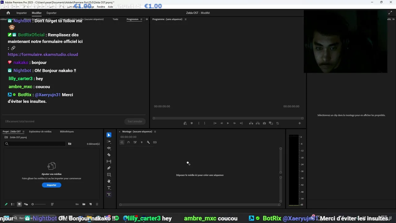Open the sort icons menu in Project panel
The height and width of the screenshot is (223, 396).
pos(52,204)
